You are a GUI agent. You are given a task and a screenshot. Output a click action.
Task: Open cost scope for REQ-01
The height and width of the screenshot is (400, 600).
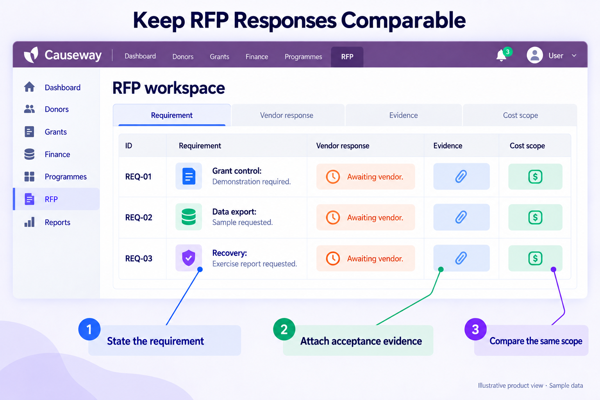click(535, 177)
